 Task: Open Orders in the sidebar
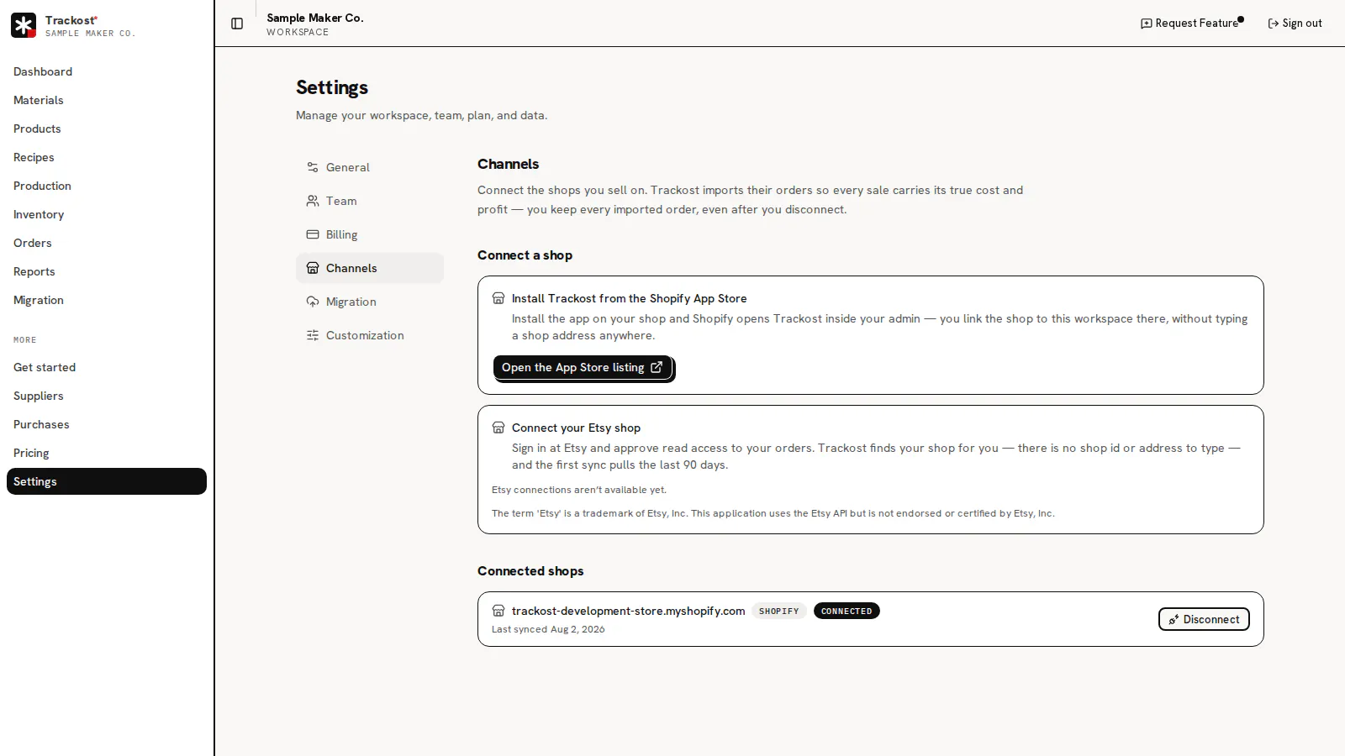click(107, 243)
